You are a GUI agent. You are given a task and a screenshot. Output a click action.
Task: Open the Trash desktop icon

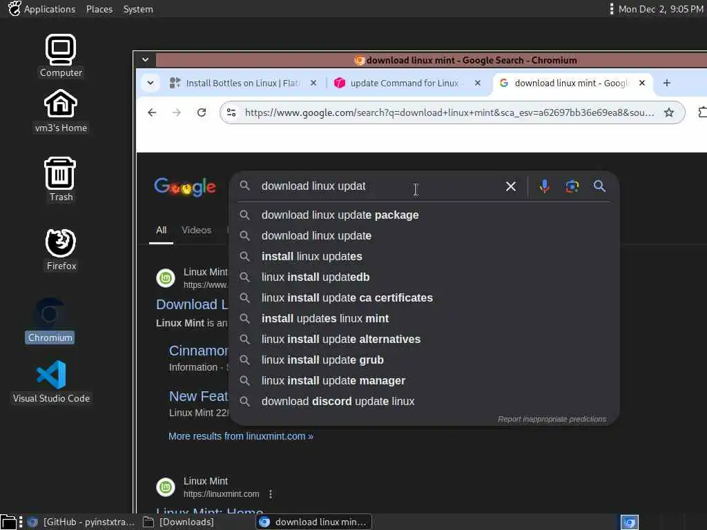tap(61, 179)
